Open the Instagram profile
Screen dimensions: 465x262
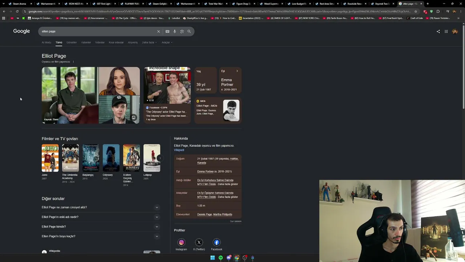pyautogui.click(x=181, y=242)
